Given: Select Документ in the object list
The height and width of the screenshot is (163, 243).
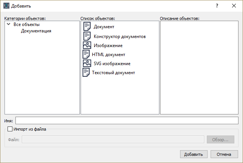Looking at the screenshot, I should point(104,27).
